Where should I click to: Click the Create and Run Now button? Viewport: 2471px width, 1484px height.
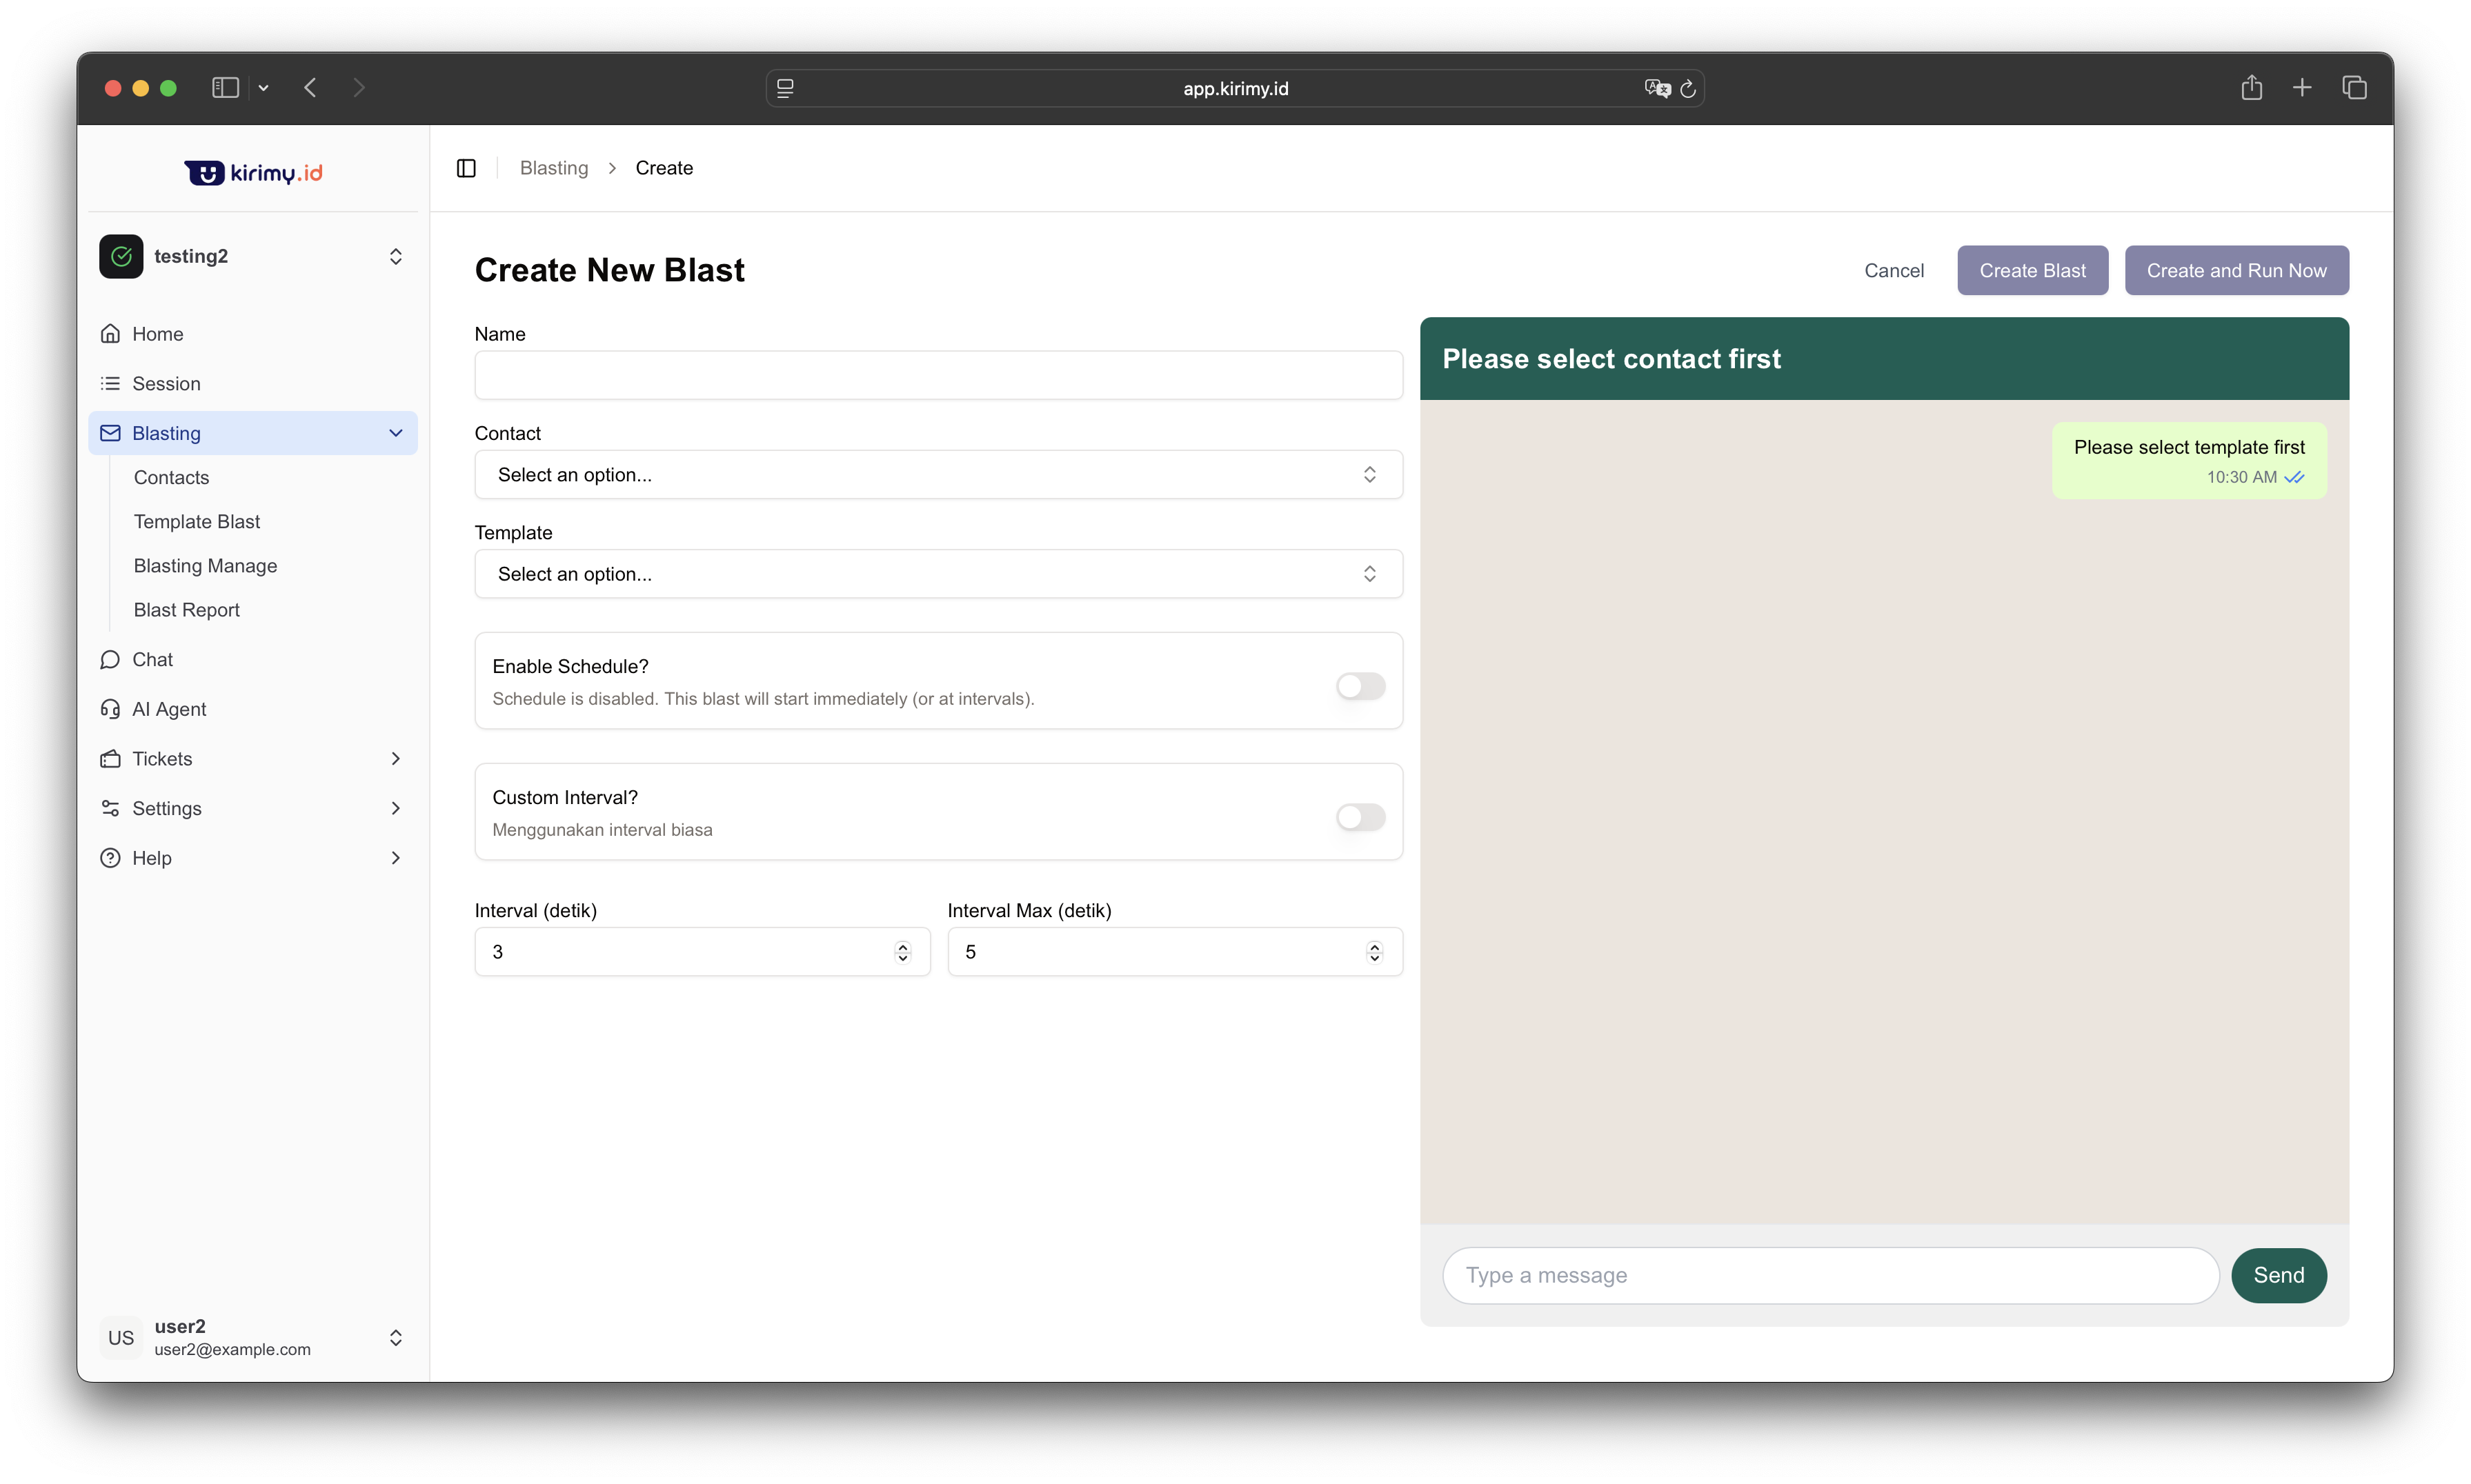[x=2236, y=271]
